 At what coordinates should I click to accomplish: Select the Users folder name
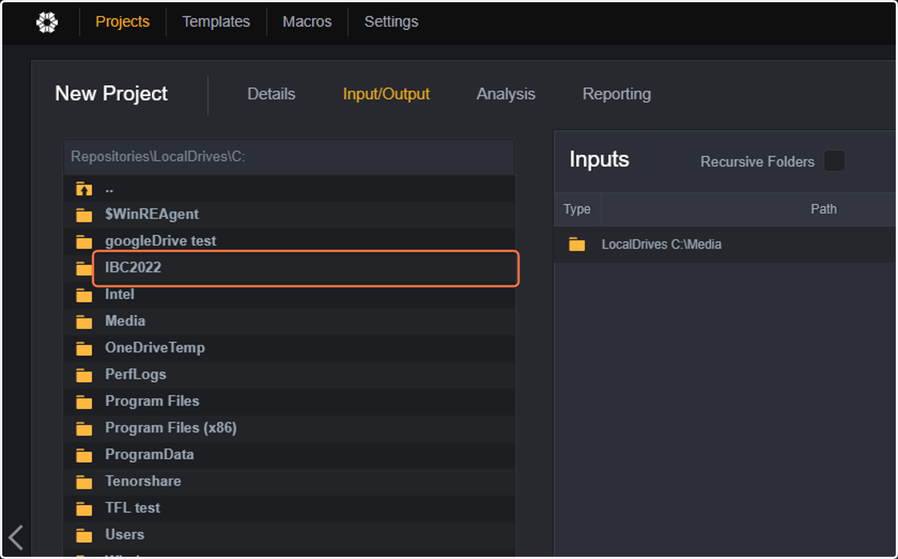[124, 534]
